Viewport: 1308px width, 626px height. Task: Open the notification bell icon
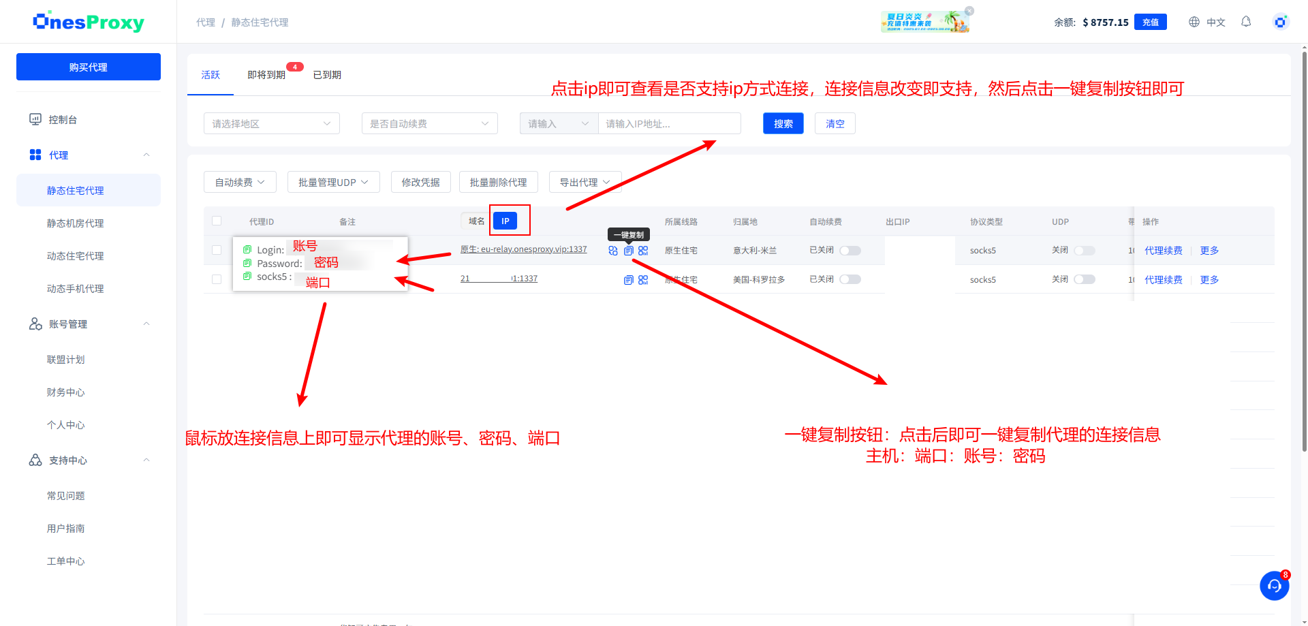coord(1246,21)
